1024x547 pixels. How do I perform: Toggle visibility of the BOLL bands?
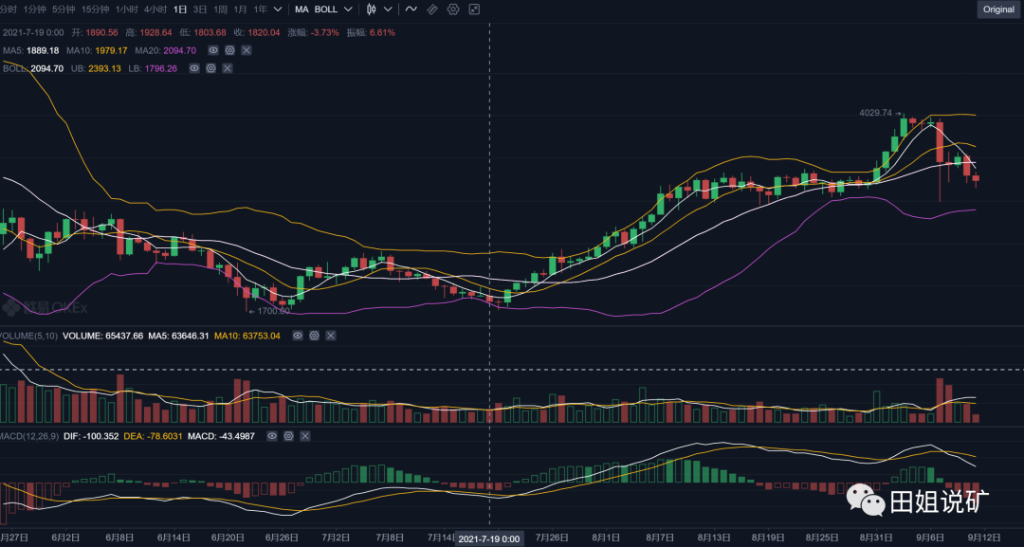[x=194, y=68]
